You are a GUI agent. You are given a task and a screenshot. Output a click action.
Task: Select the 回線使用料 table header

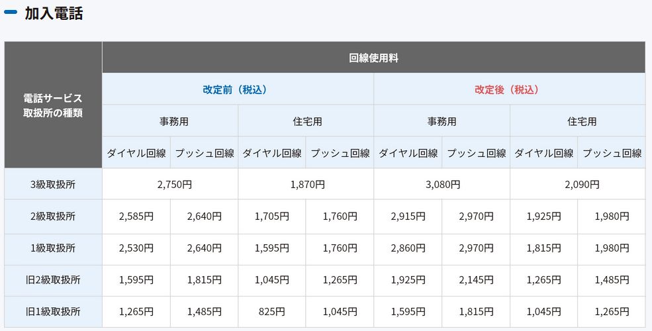coord(373,58)
